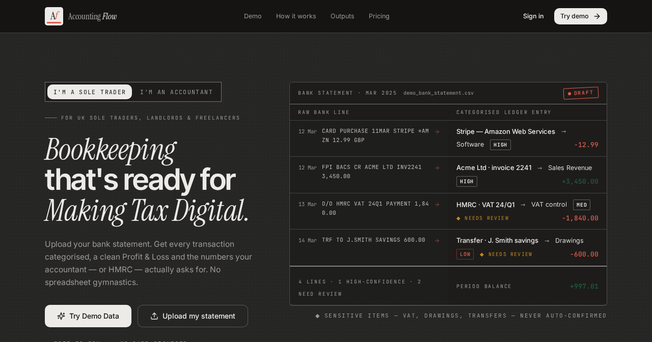Click the upload icon on Upload my statement
The width and height of the screenshot is (652, 342).
click(x=154, y=316)
